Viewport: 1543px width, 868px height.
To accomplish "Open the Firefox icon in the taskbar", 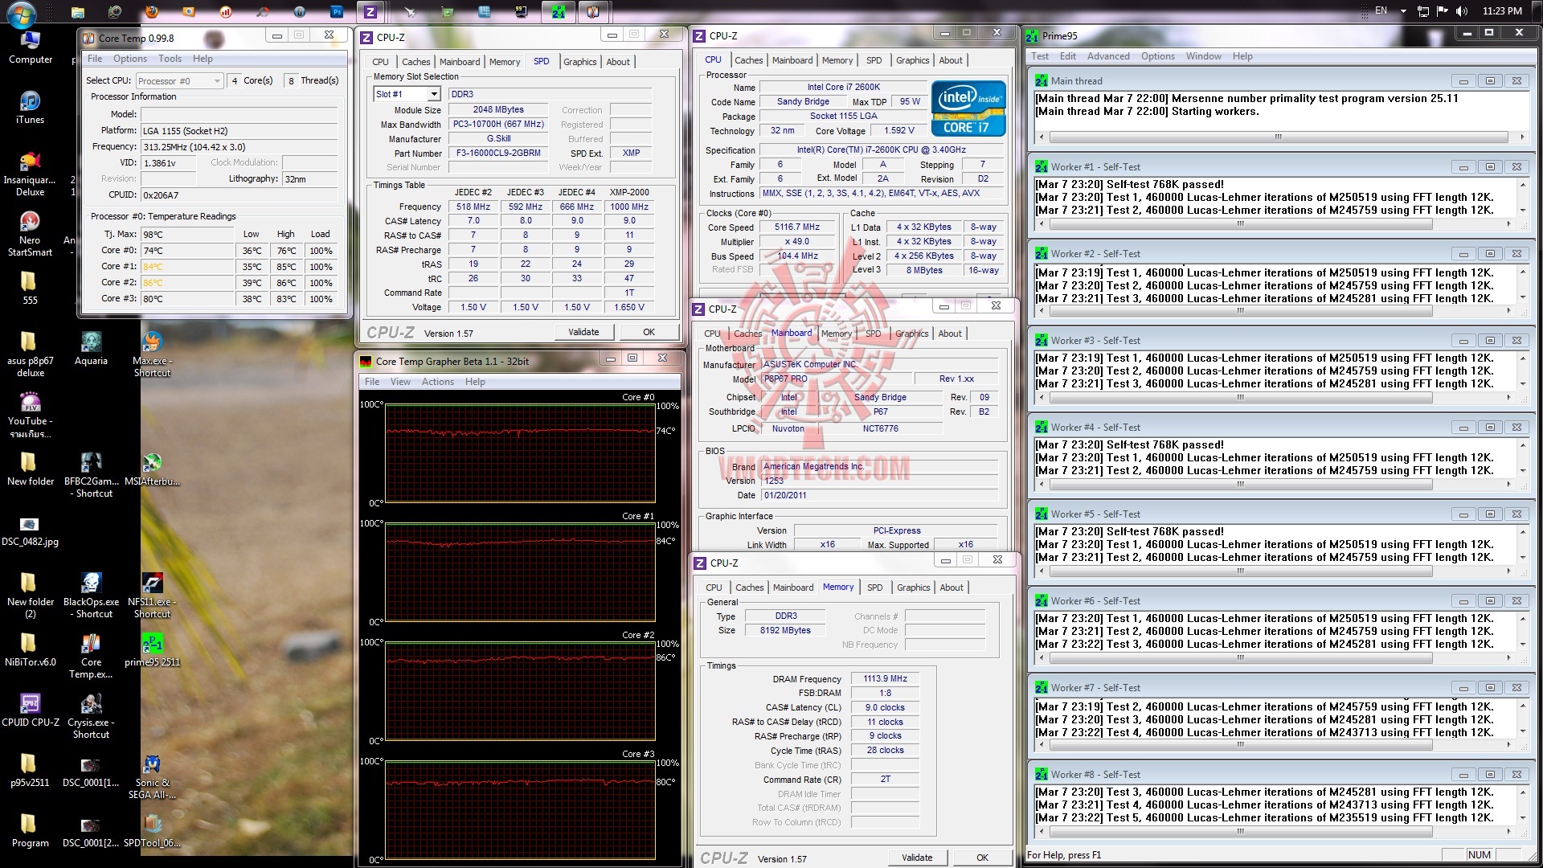I will tap(151, 11).
